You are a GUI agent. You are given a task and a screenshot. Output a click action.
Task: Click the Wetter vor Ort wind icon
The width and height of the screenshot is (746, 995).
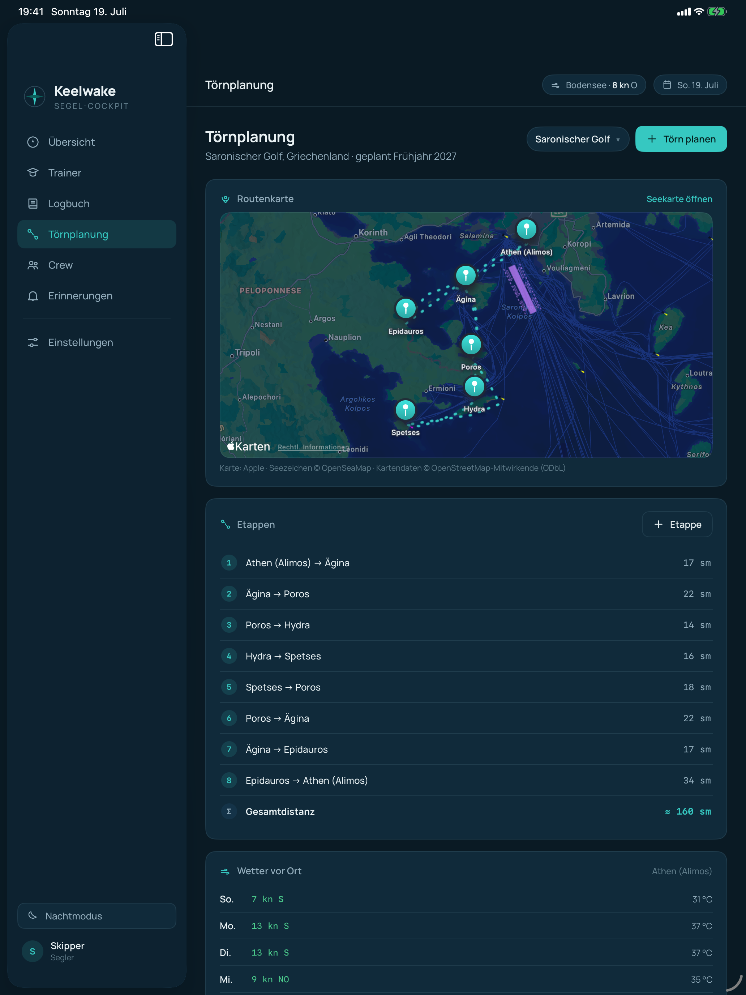coord(225,871)
